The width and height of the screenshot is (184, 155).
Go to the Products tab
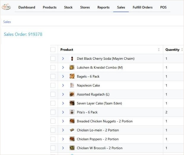50,7
